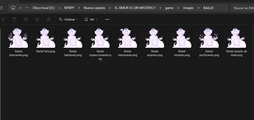Viewport: 254px width, 120px height.
Task: Click the file name text Railat molesto.png
Action: [x=182, y=53]
